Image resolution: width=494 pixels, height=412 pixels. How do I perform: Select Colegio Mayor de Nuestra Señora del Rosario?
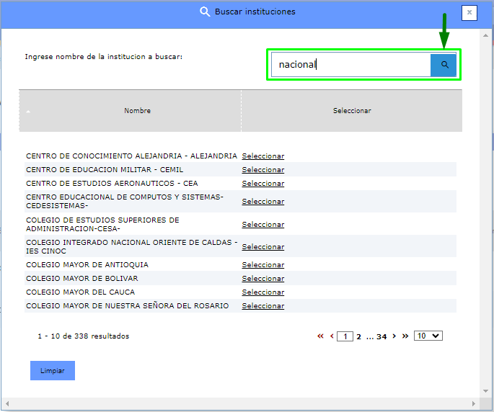tap(263, 306)
